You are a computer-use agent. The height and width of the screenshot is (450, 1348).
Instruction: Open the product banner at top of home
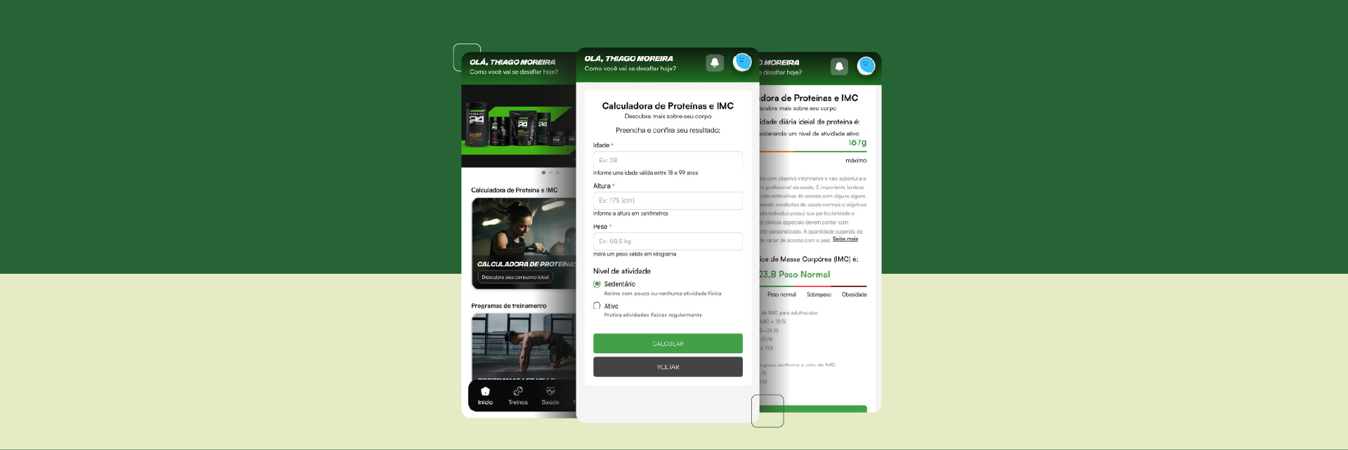click(x=518, y=125)
